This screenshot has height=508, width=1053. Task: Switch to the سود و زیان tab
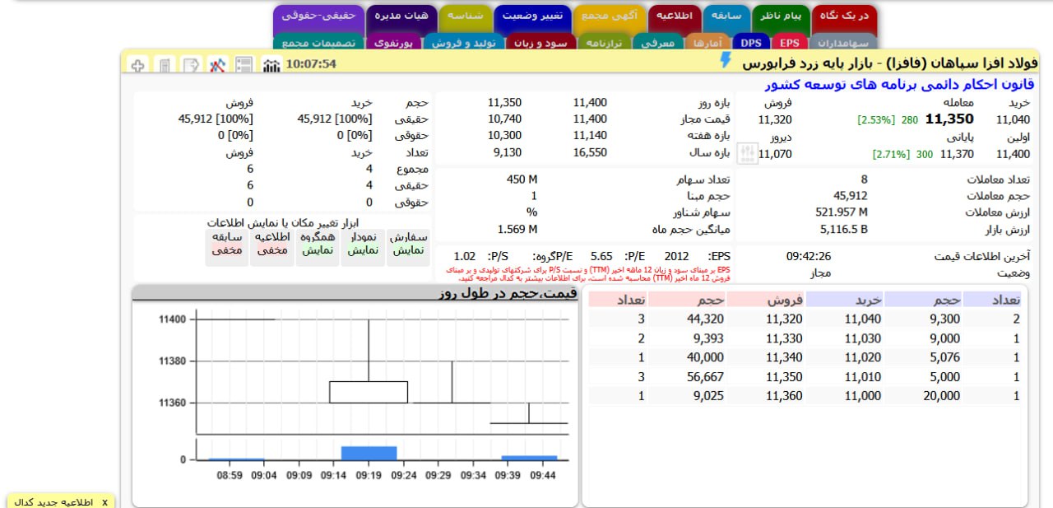pos(536,43)
